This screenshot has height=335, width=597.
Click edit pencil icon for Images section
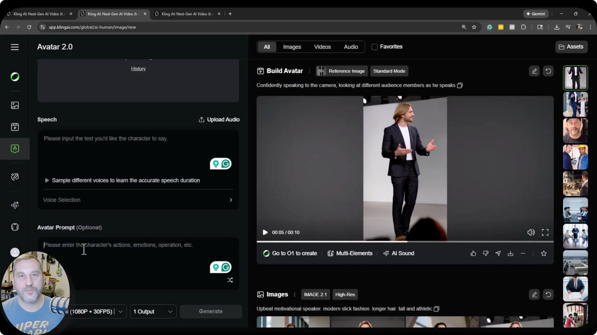point(534,294)
